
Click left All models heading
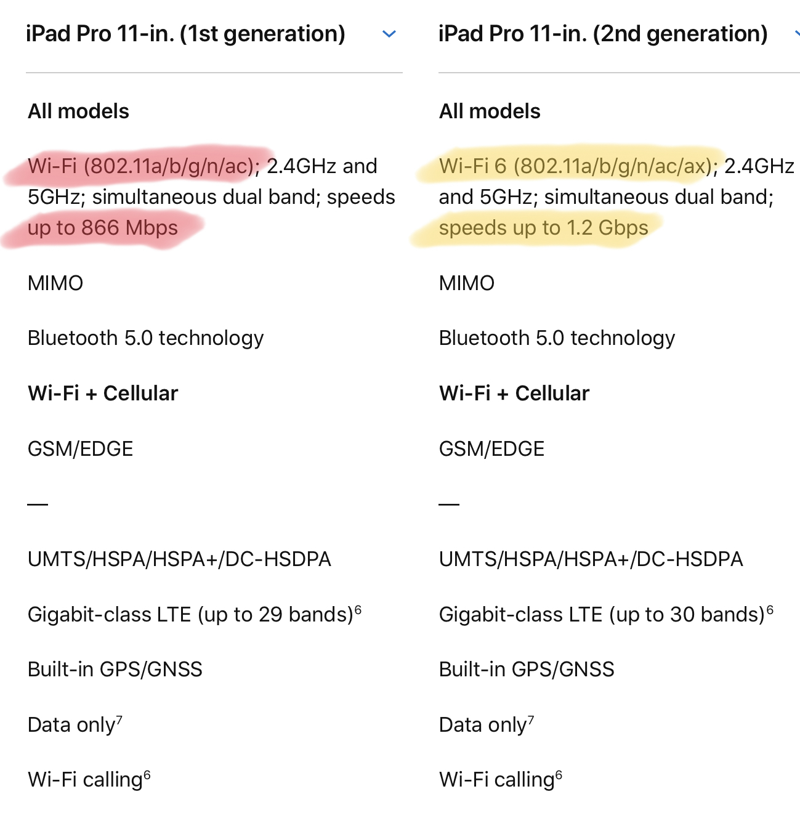(x=79, y=111)
